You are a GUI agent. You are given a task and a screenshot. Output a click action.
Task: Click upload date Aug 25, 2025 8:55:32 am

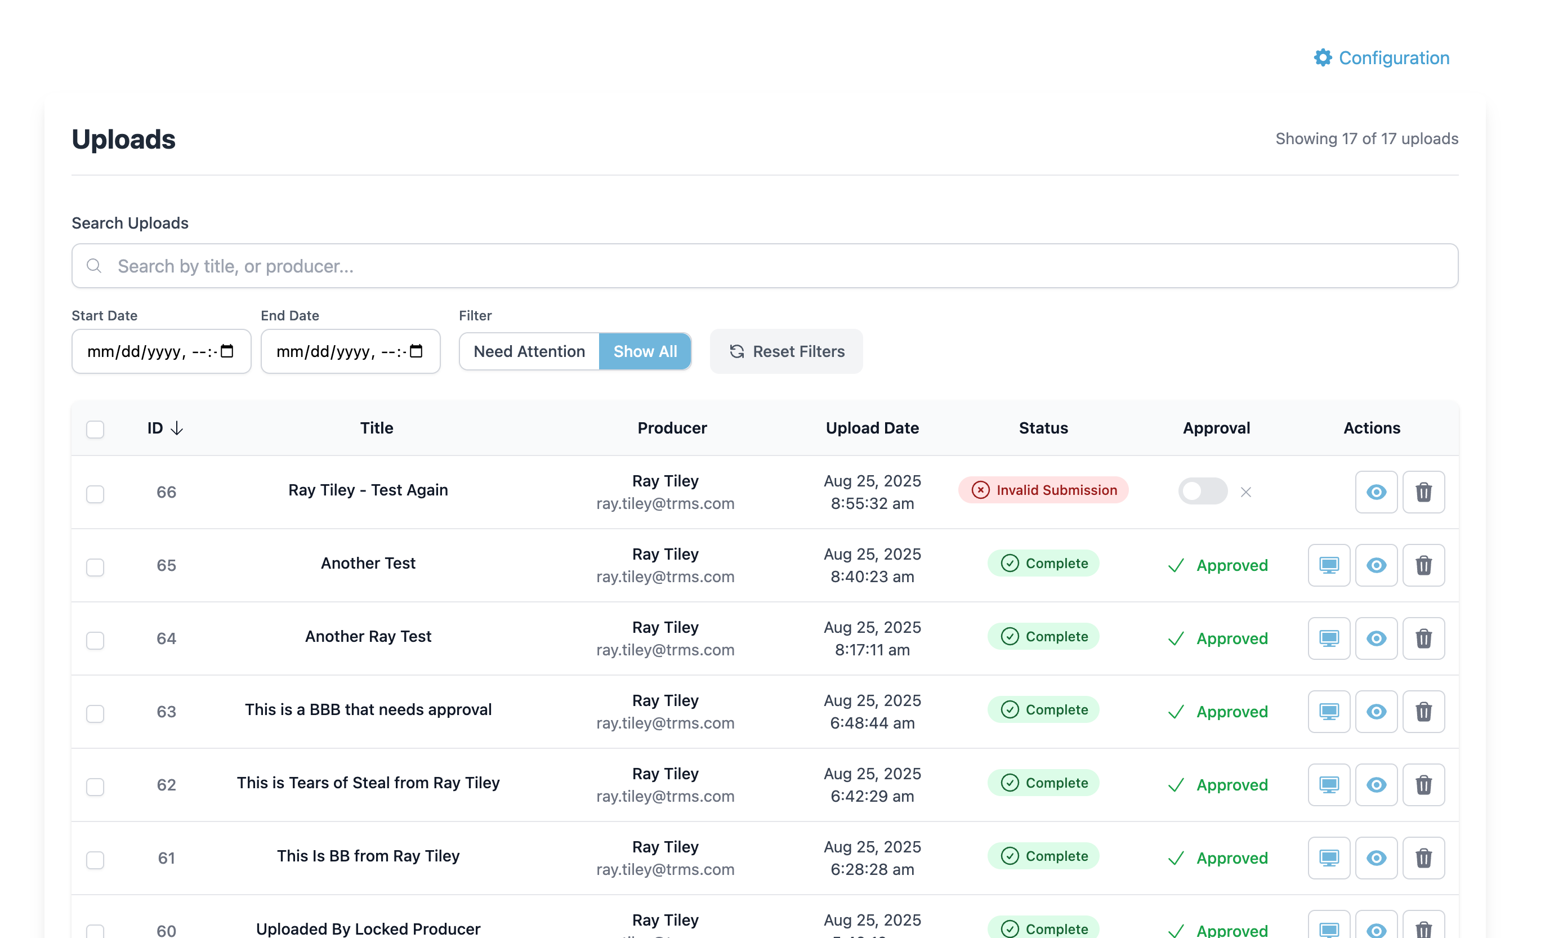[872, 492]
